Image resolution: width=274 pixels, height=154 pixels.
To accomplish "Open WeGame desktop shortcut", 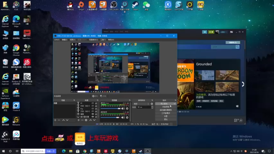I will coord(16,121).
